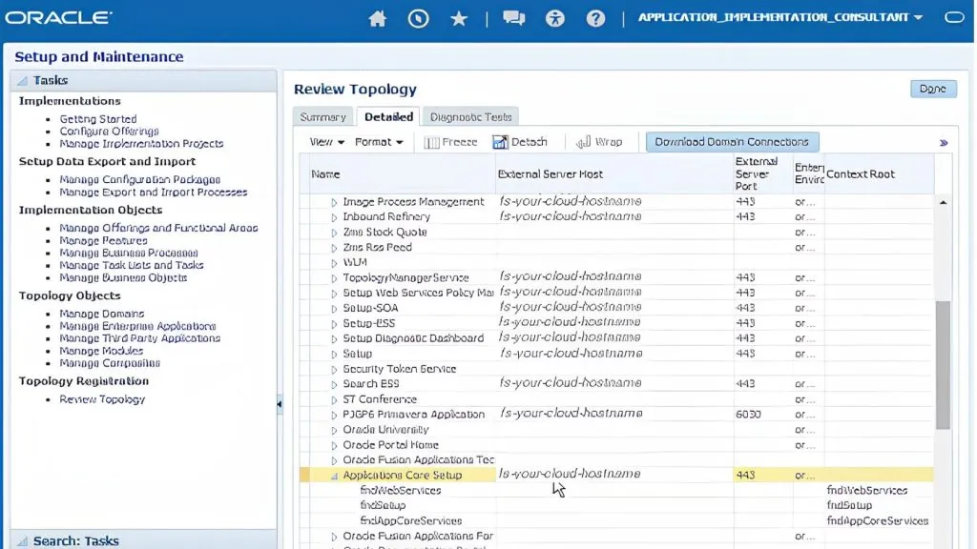
Task: Open Manage Enterprise Applications link
Action: pos(137,326)
